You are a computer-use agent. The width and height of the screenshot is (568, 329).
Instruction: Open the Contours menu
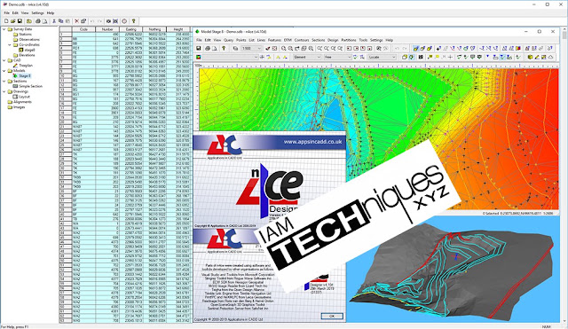(302, 40)
